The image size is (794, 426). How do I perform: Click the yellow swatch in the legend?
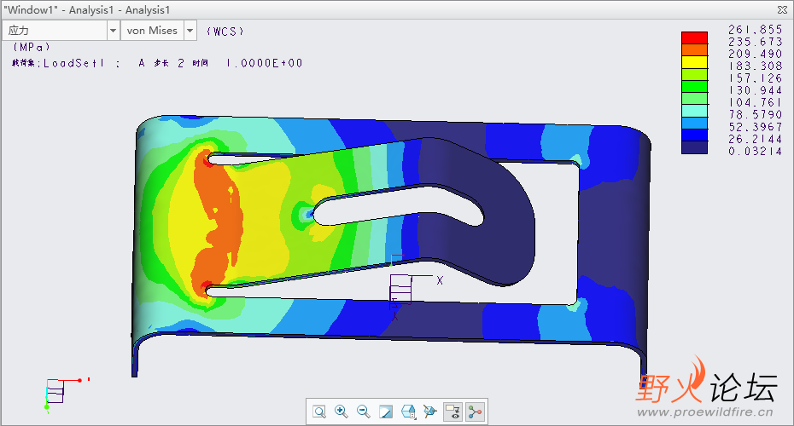694,62
